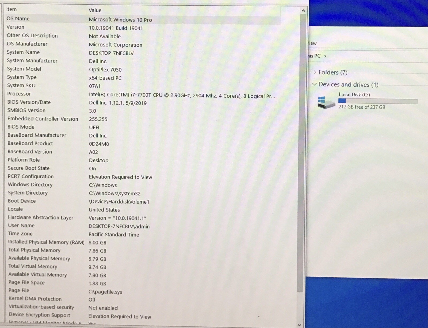The image size is (428, 328).
Task: Click the Local Disk (C:) storage bar
Action: click(x=378, y=101)
